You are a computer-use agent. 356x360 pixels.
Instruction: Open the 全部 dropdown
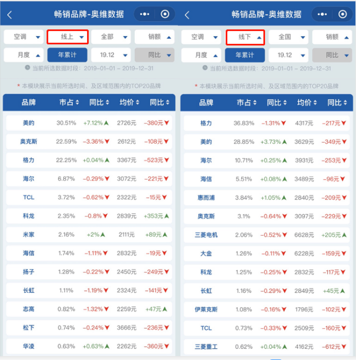(111, 37)
